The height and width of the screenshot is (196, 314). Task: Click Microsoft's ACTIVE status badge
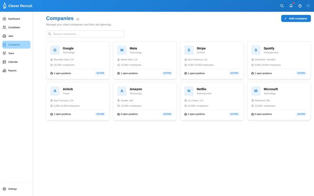pos(301,114)
